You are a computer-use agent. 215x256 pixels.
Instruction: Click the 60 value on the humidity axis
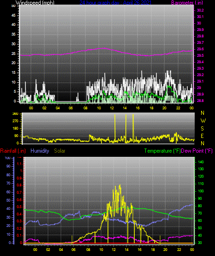[8, 192]
